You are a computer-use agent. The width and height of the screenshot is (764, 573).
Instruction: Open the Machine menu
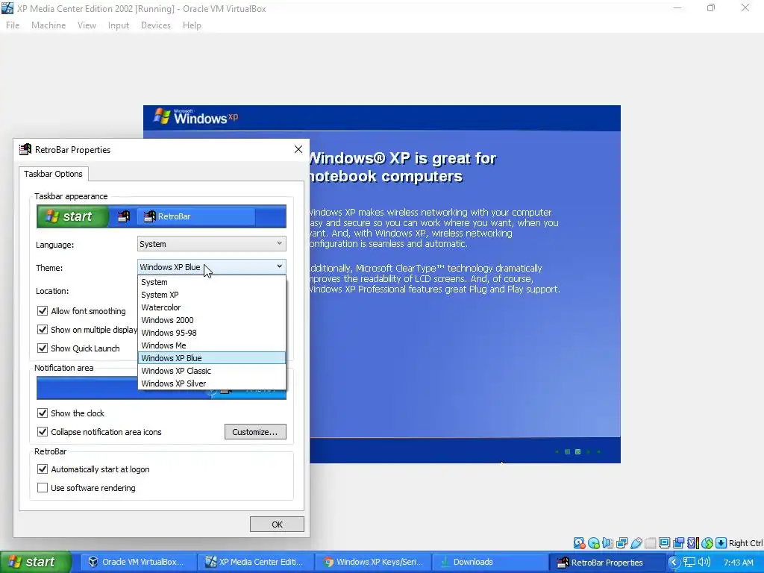point(48,25)
